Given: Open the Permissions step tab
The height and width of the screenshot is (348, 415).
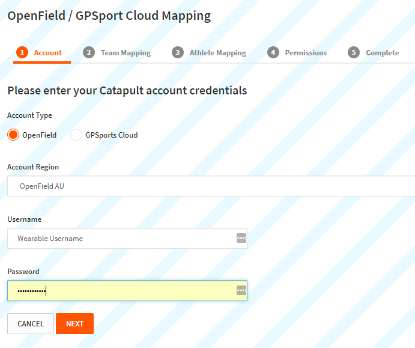Looking at the screenshot, I should click(x=306, y=53).
